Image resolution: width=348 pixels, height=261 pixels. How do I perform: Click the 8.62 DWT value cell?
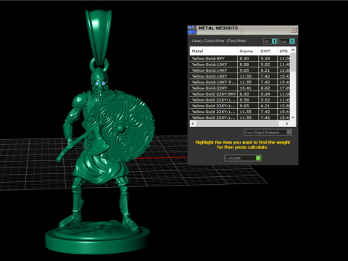(268, 88)
